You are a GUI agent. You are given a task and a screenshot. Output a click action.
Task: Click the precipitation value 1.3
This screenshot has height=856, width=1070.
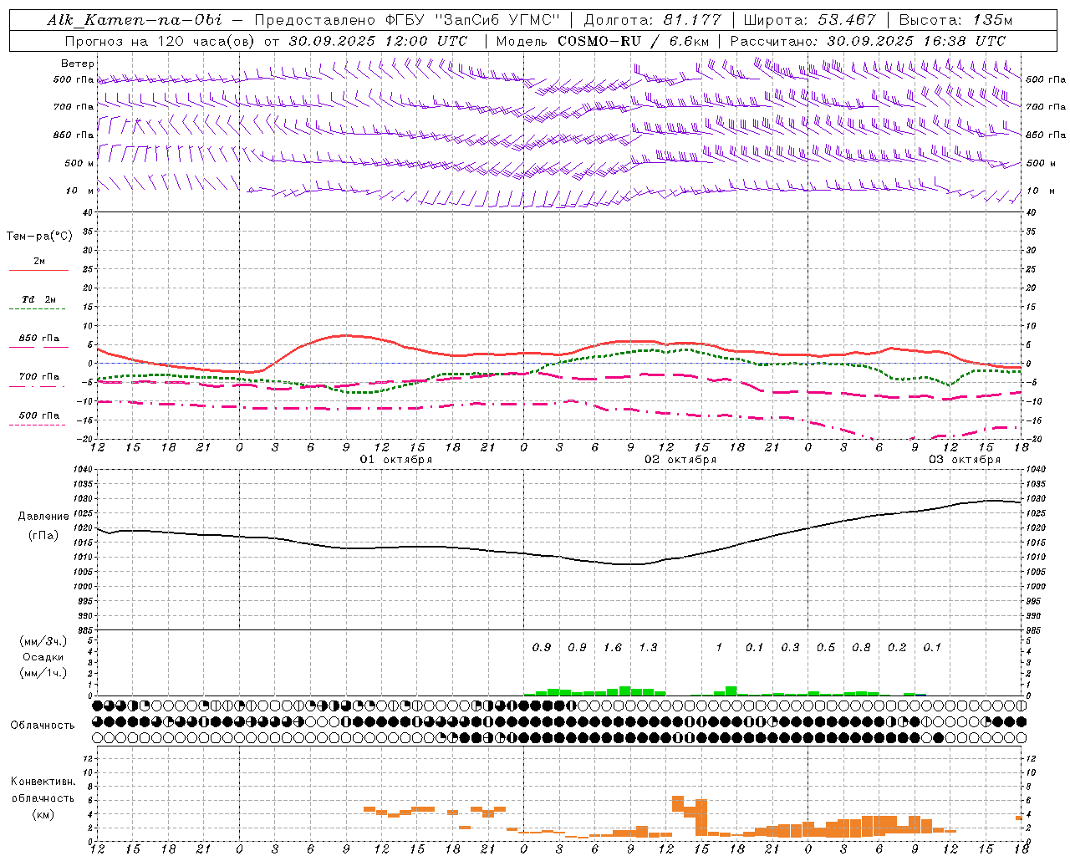pyautogui.click(x=648, y=647)
